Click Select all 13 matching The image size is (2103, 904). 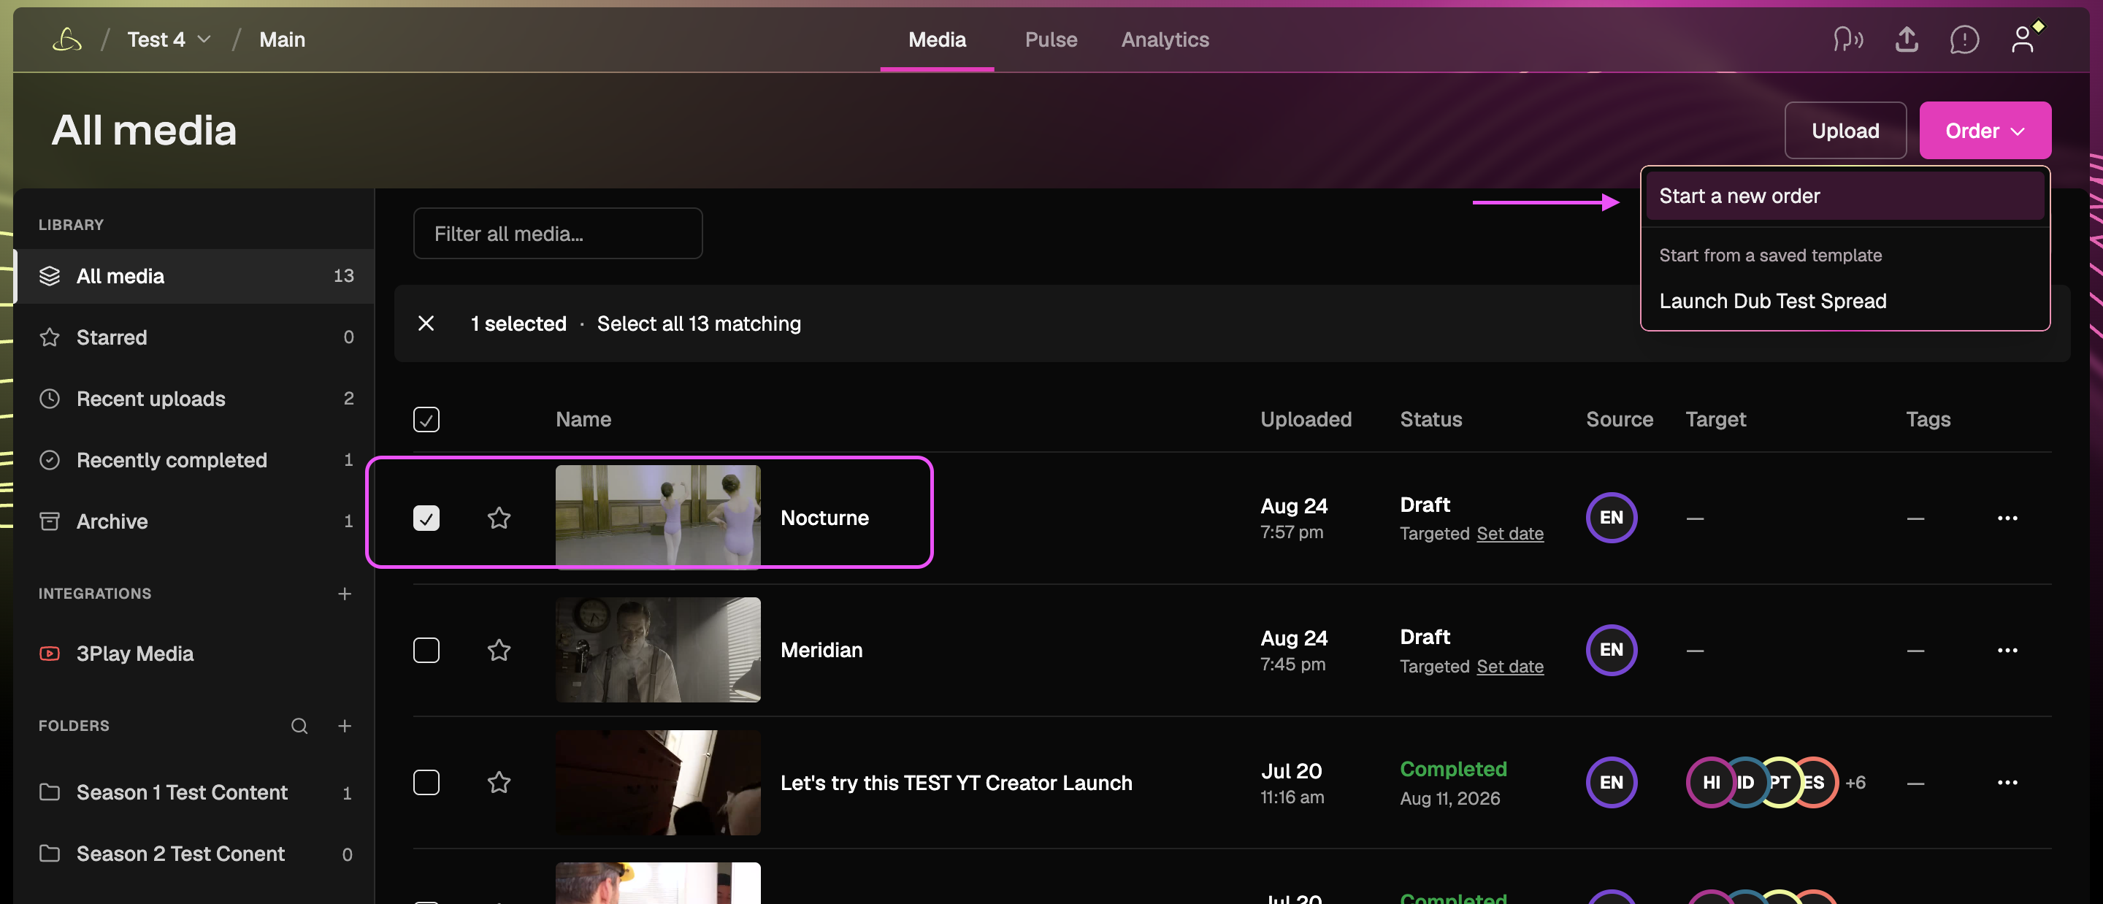699,323
